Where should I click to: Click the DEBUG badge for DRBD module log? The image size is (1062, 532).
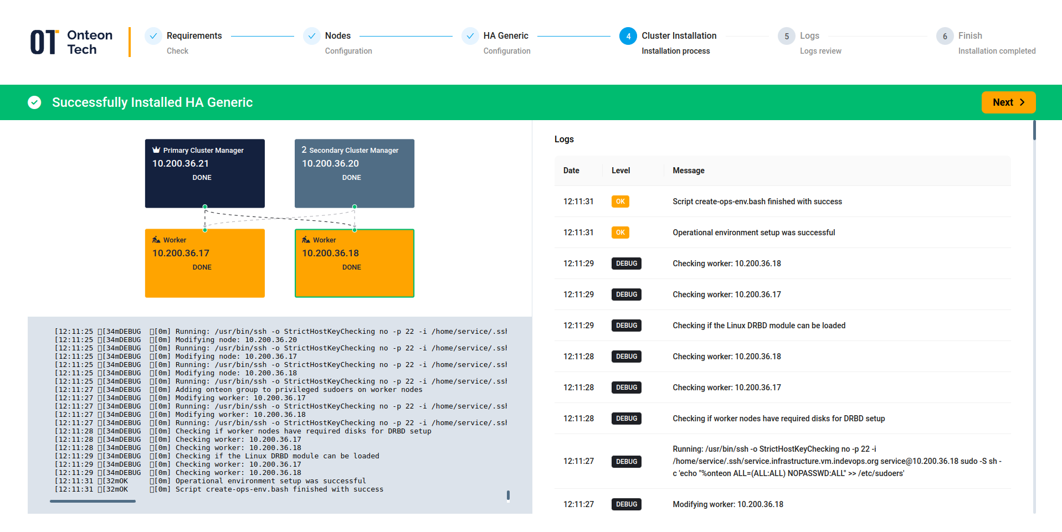tap(626, 326)
